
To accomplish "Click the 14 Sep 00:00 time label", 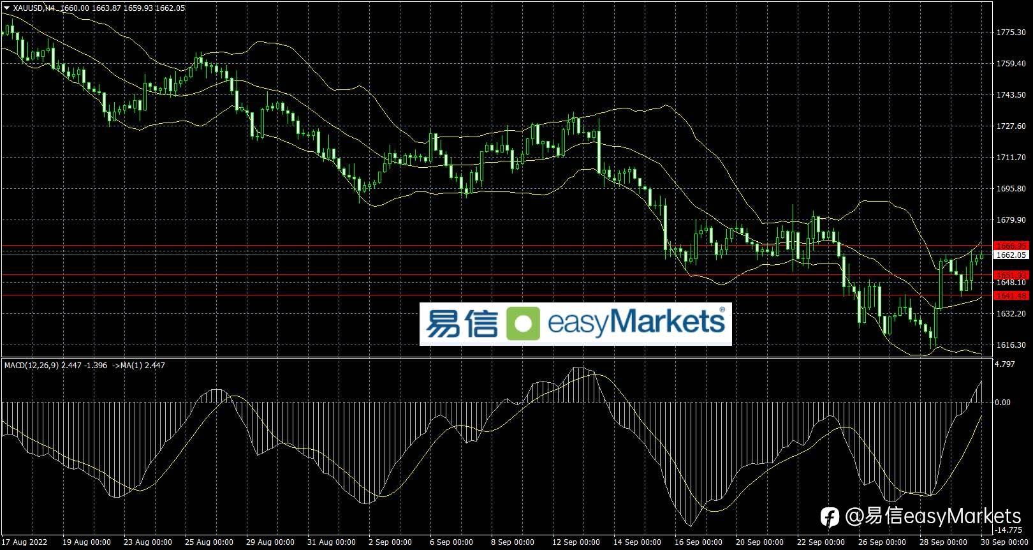I will tap(638, 542).
